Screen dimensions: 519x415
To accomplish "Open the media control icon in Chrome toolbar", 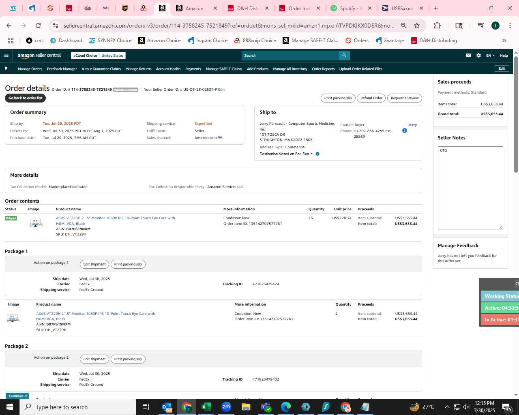I will [x=481, y=26].
